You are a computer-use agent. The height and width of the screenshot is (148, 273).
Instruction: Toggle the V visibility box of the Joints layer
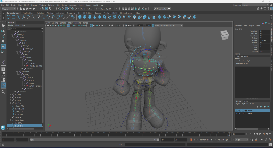[236, 110]
